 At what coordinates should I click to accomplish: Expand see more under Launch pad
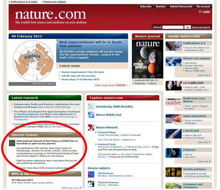(204, 142)
